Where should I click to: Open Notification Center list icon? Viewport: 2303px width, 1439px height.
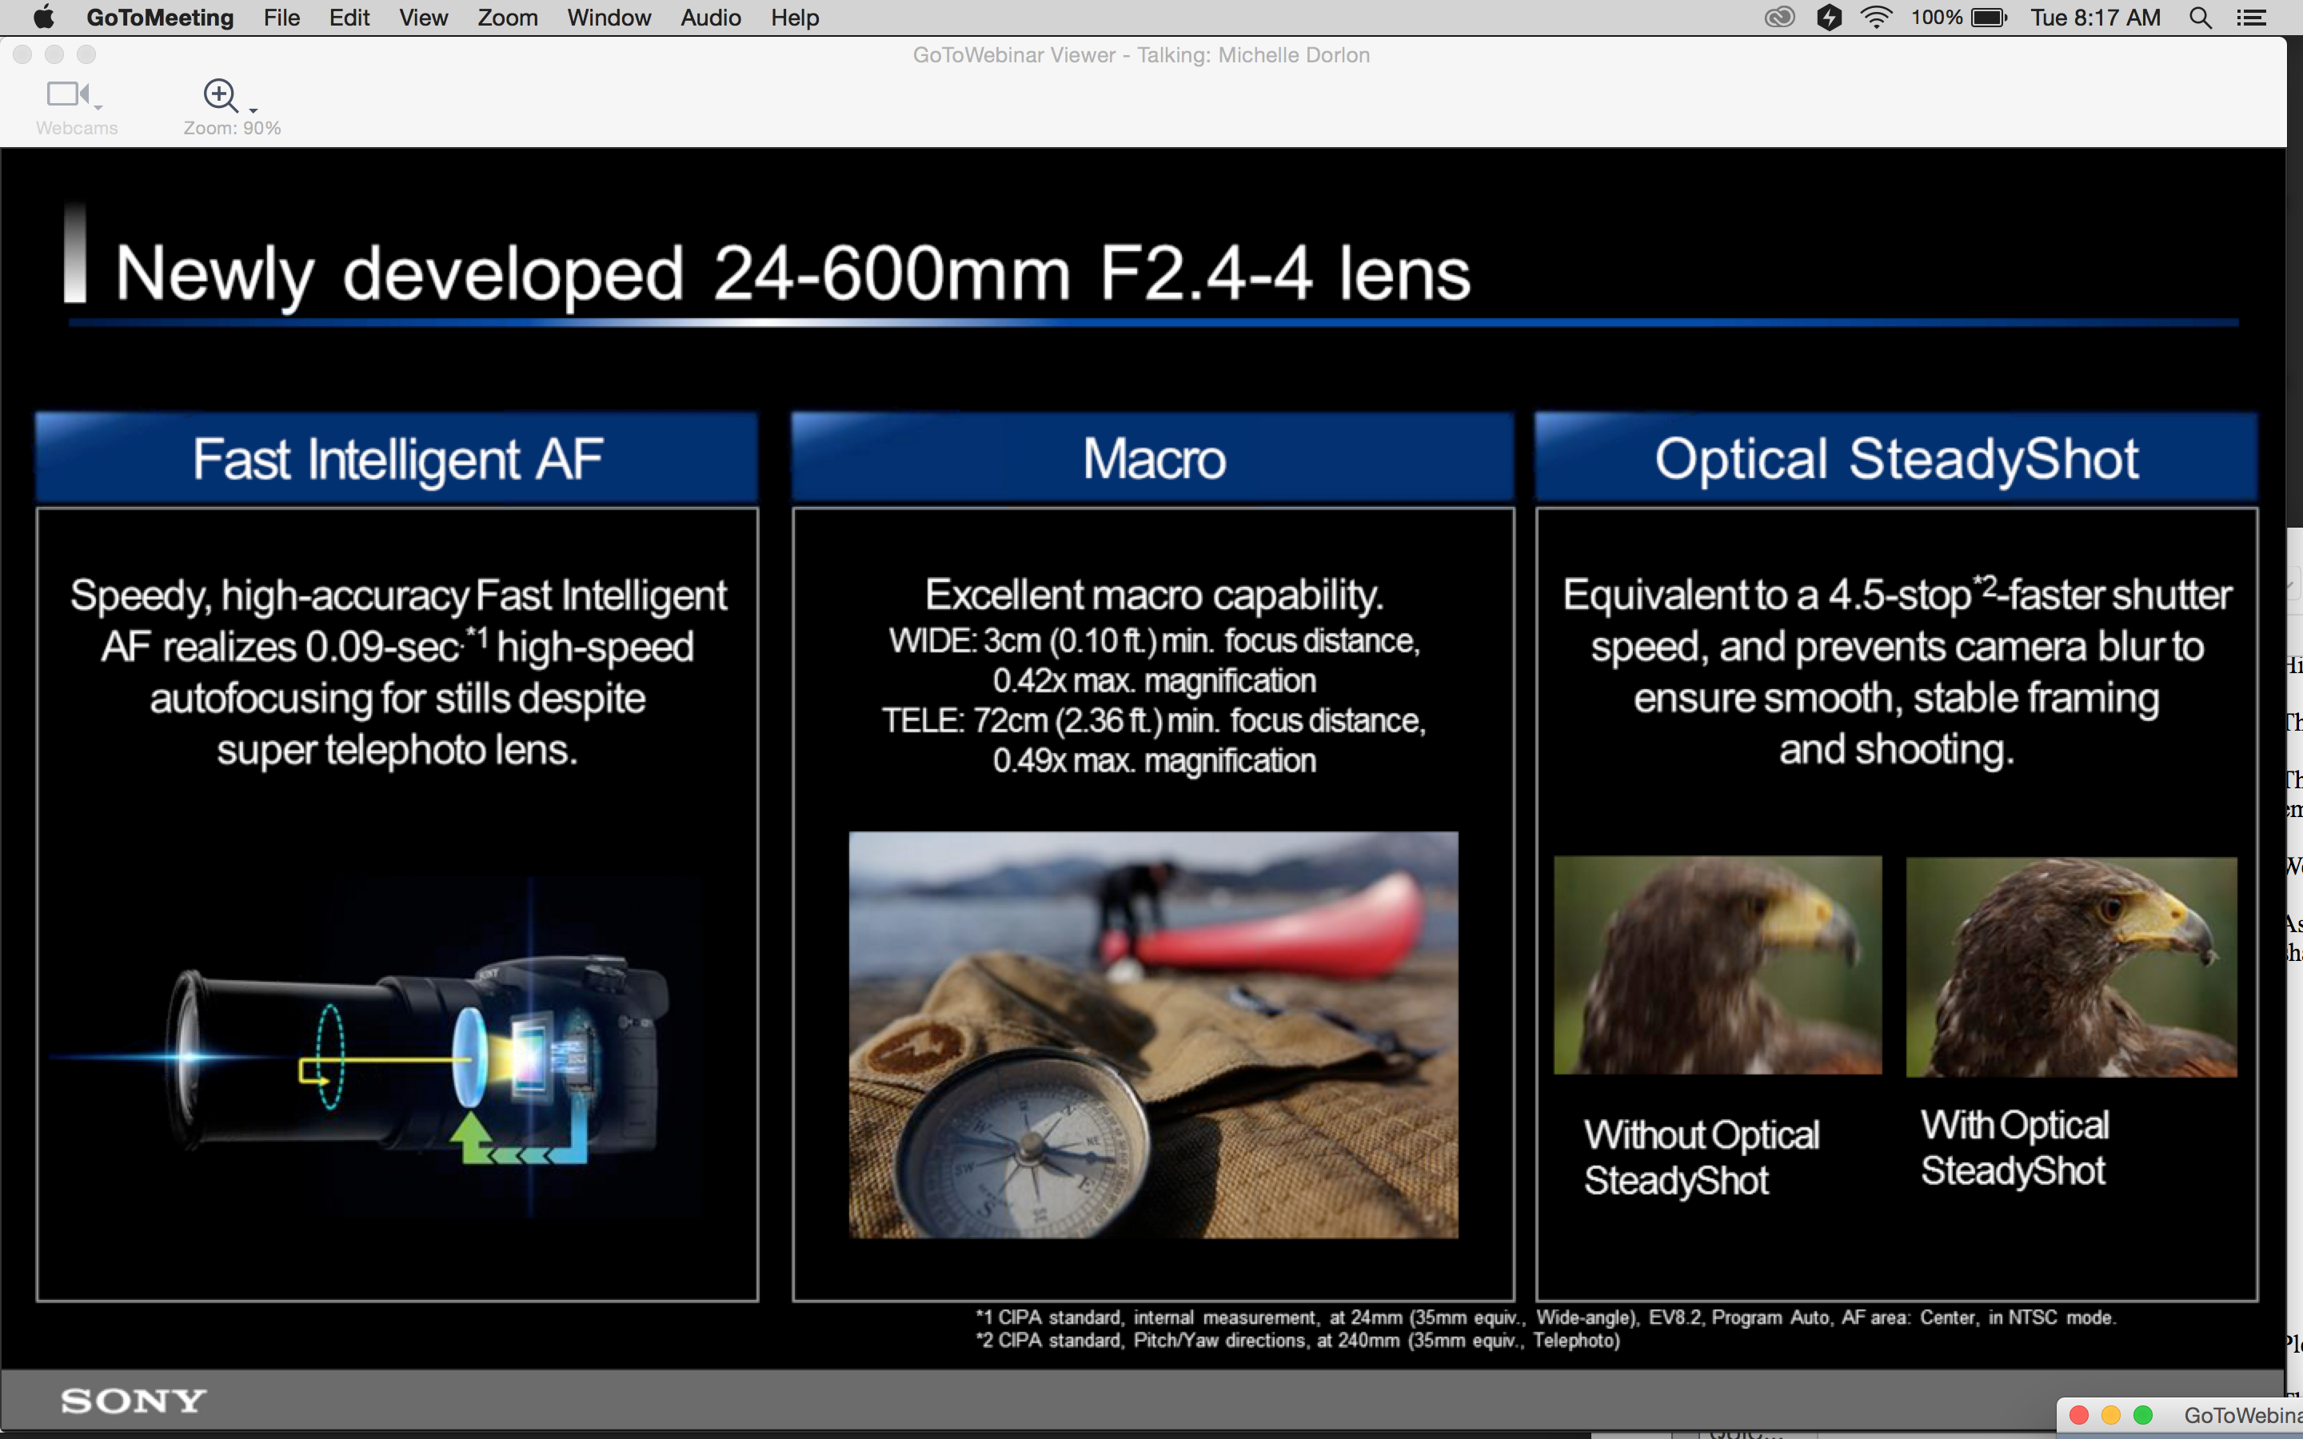(x=2251, y=17)
